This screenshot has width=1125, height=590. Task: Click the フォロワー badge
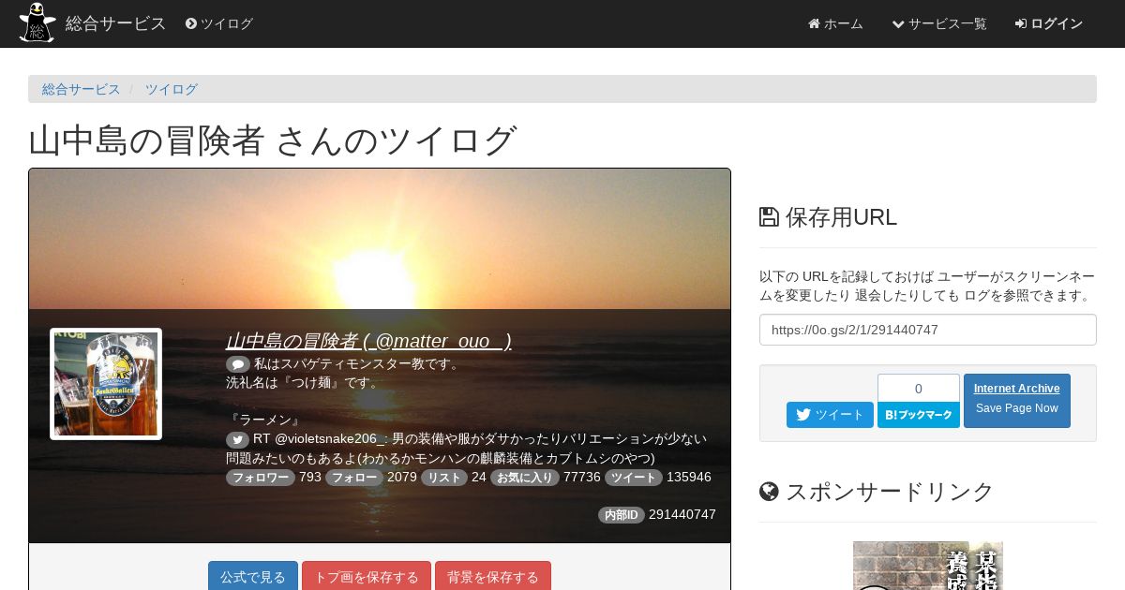click(261, 478)
